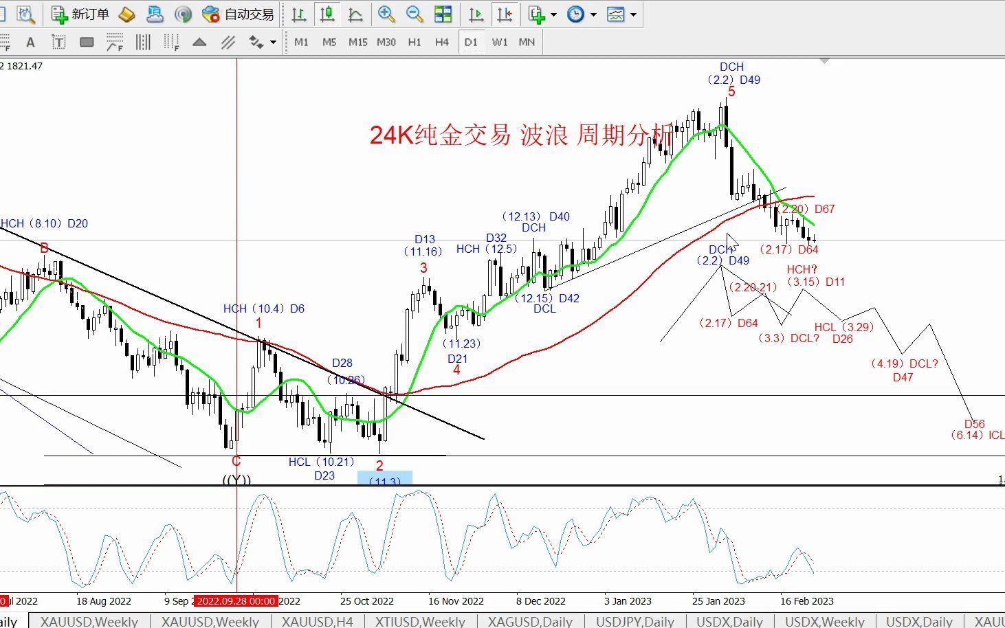Expand the Arrows tool dropdown
This screenshot has height=628, width=1005.
(x=273, y=42)
